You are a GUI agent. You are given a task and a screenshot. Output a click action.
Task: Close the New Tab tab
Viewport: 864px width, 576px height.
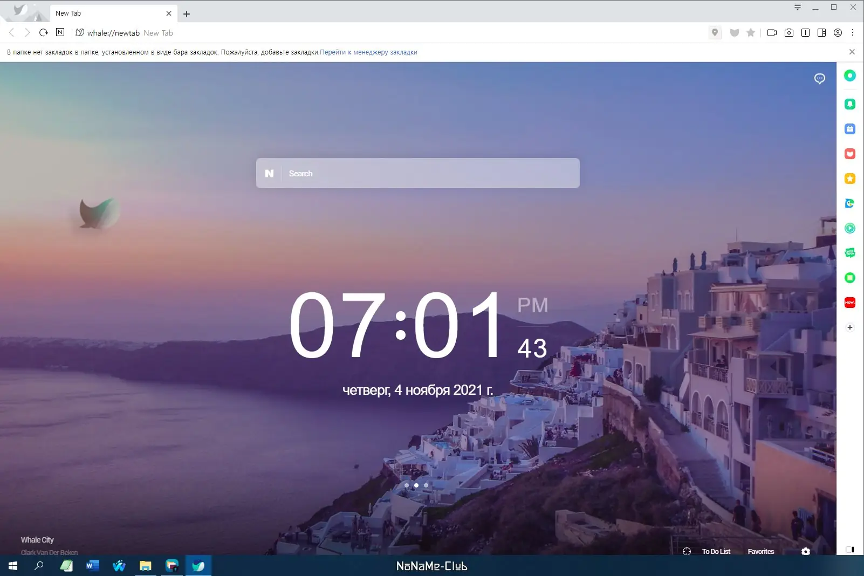pyautogui.click(x=169, y=13)
